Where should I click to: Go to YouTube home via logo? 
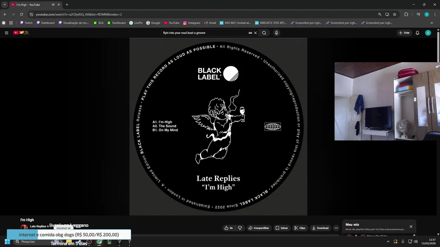pyautogui.click(x=21, y=33)
